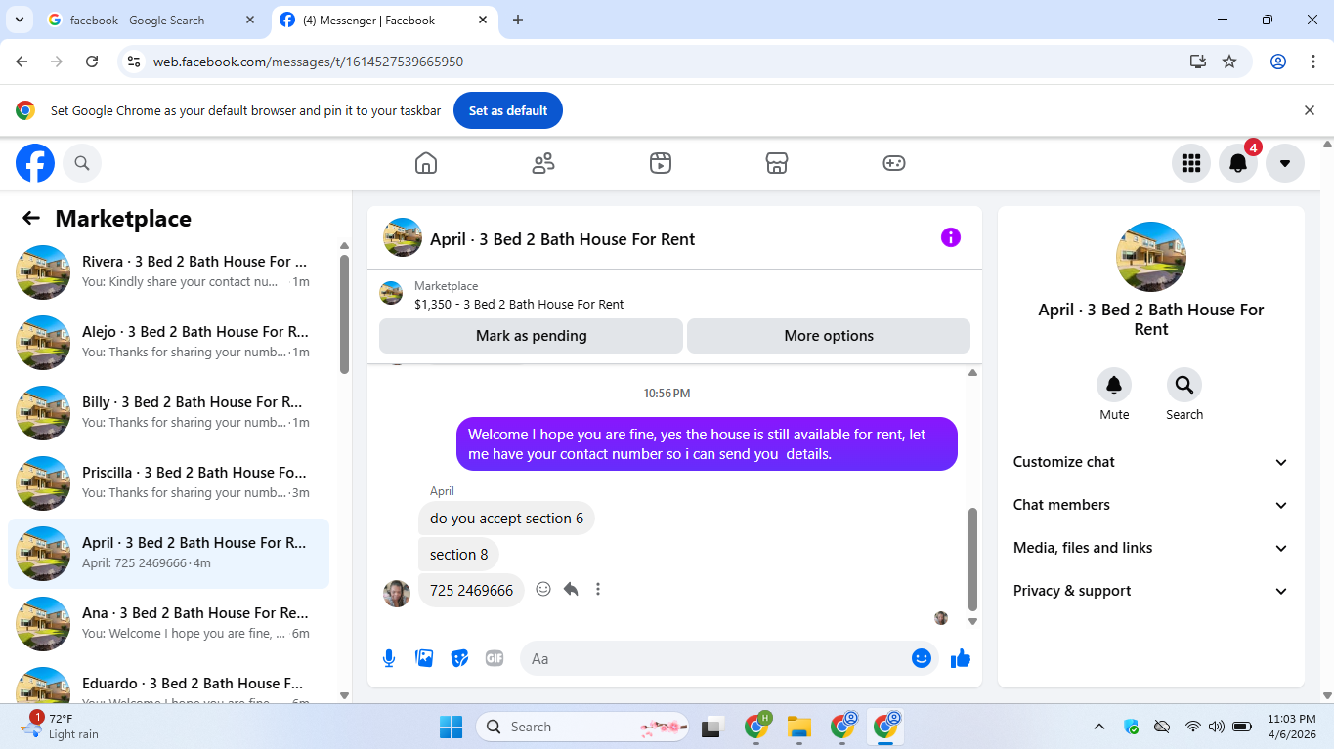Record a voice clip microphone icon
This screenshot has height=749, width=1334.
click(x=389, y=658)
